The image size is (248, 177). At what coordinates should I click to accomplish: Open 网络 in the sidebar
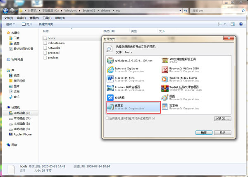pyautogui.click(x=12, y=145)
